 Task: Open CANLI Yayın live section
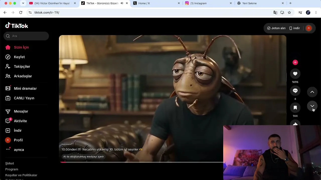[x=20, y=98]
